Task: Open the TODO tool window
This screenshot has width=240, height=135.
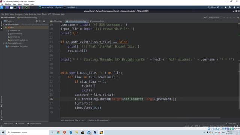Action: click(9, 123)
